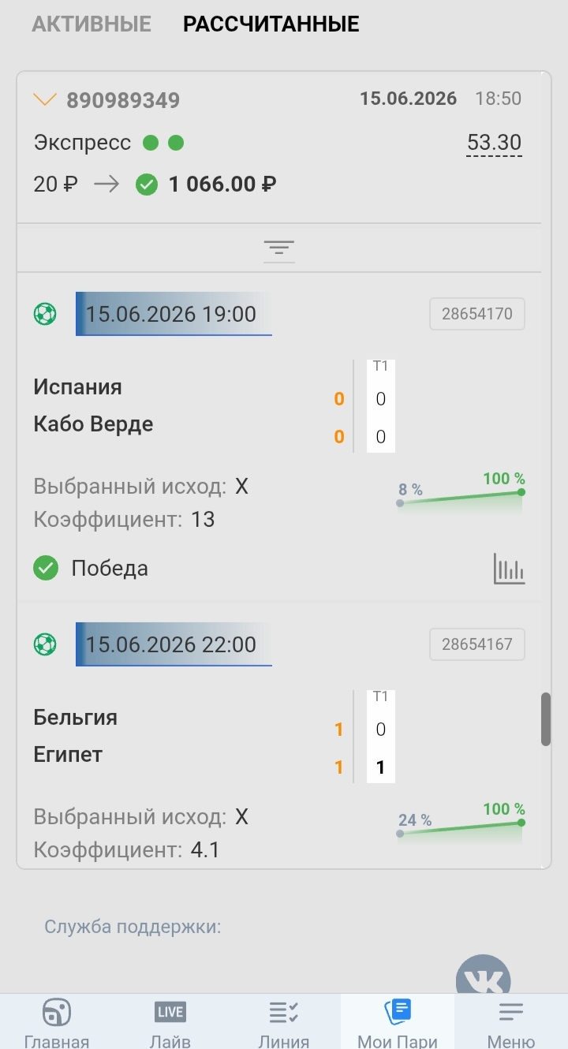
Task: Open statistics bar chart icon for Spain match
Action: tap(509, 569)
